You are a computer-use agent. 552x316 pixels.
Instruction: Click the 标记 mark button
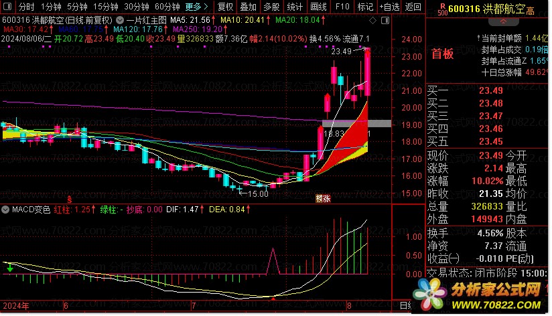pos(365,7)
